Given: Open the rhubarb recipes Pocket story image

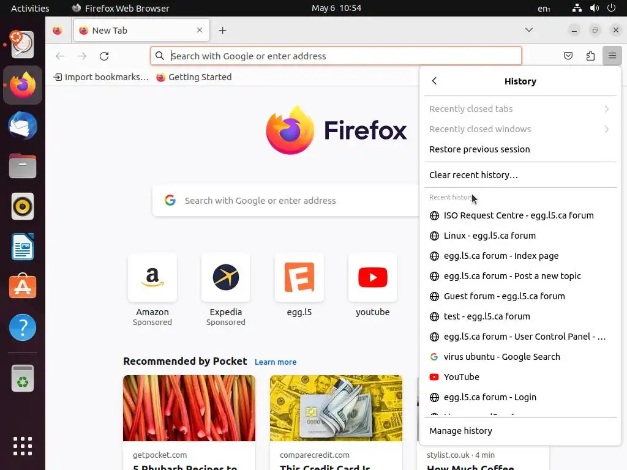Looking at the screenshot, I should [x=189, y=408].
